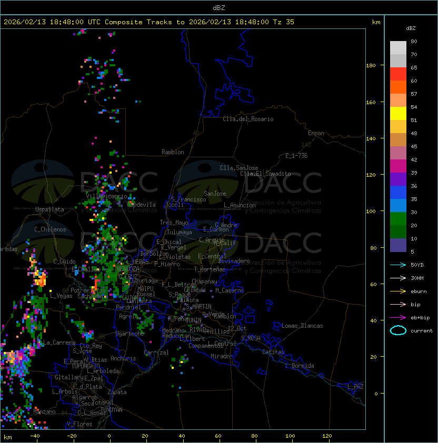
Task: Select the red 60-65 dBZ swatch
Action: (x=398, y=74)
